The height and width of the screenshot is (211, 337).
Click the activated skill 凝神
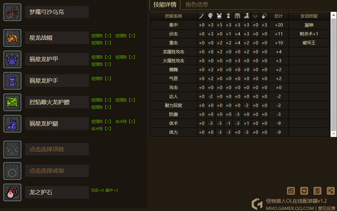point(309,25)
